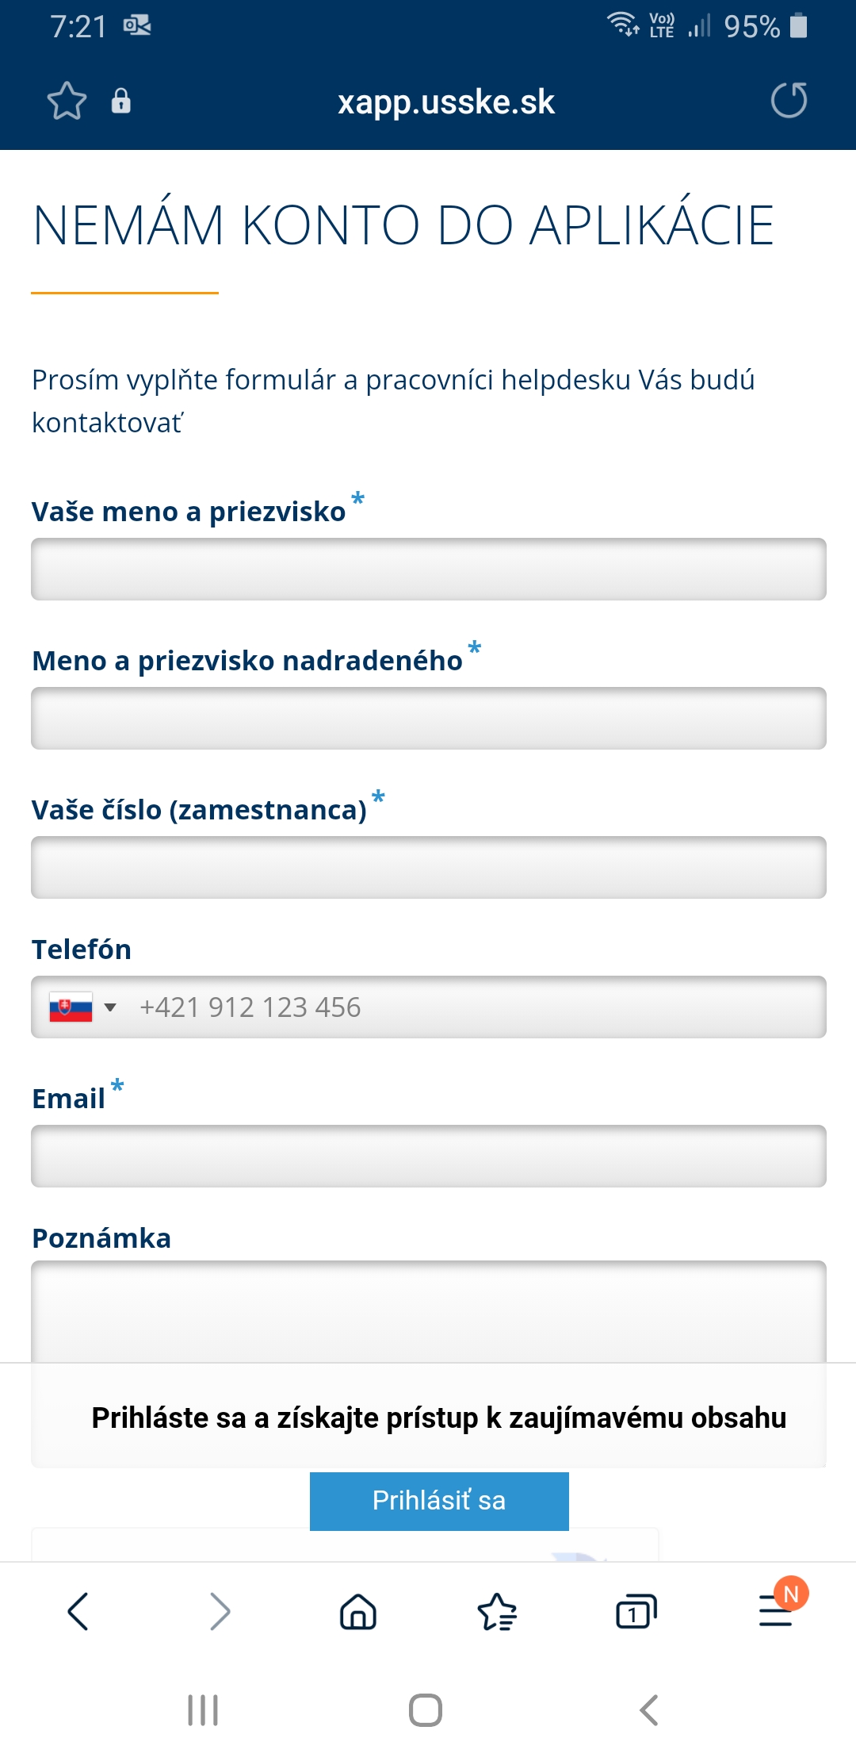Open the browser home page icon
856x1761 pixels.
pyautogui.click(x=358, y=1611)
